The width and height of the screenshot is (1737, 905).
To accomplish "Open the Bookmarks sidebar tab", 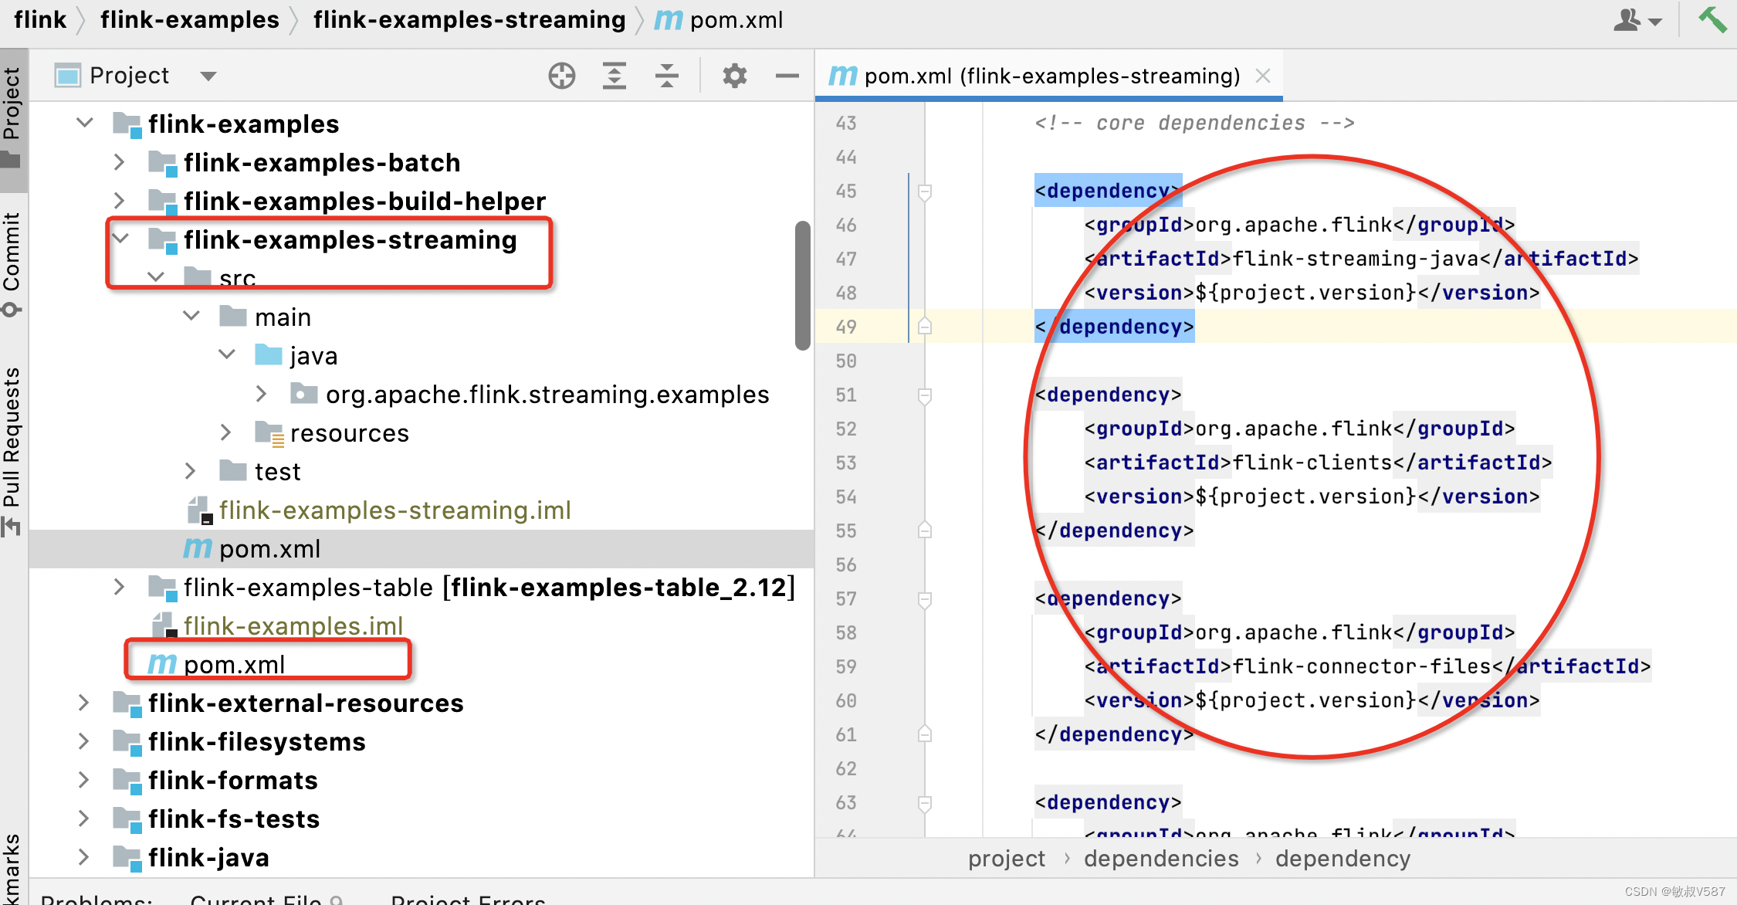I will pyautogui.click(x=13, y=869).
